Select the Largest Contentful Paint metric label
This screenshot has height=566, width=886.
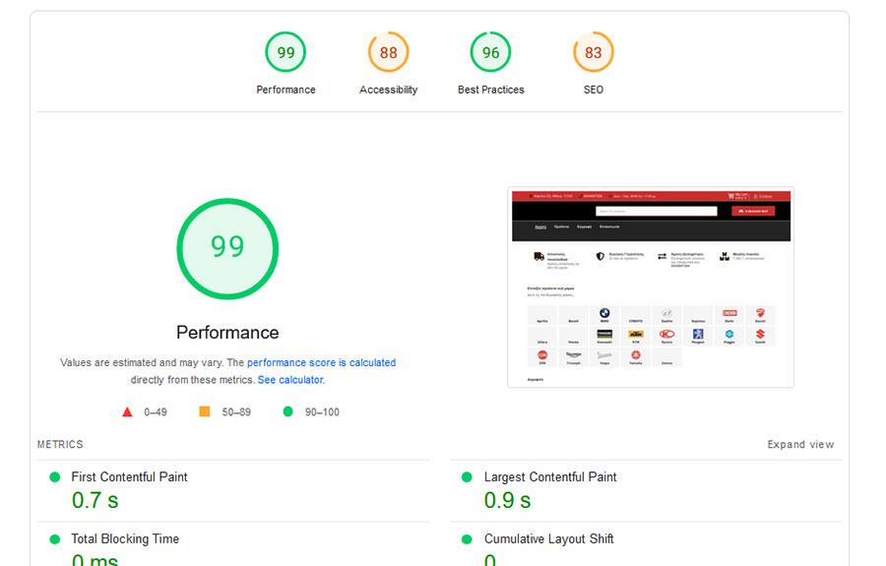[550, 477]
